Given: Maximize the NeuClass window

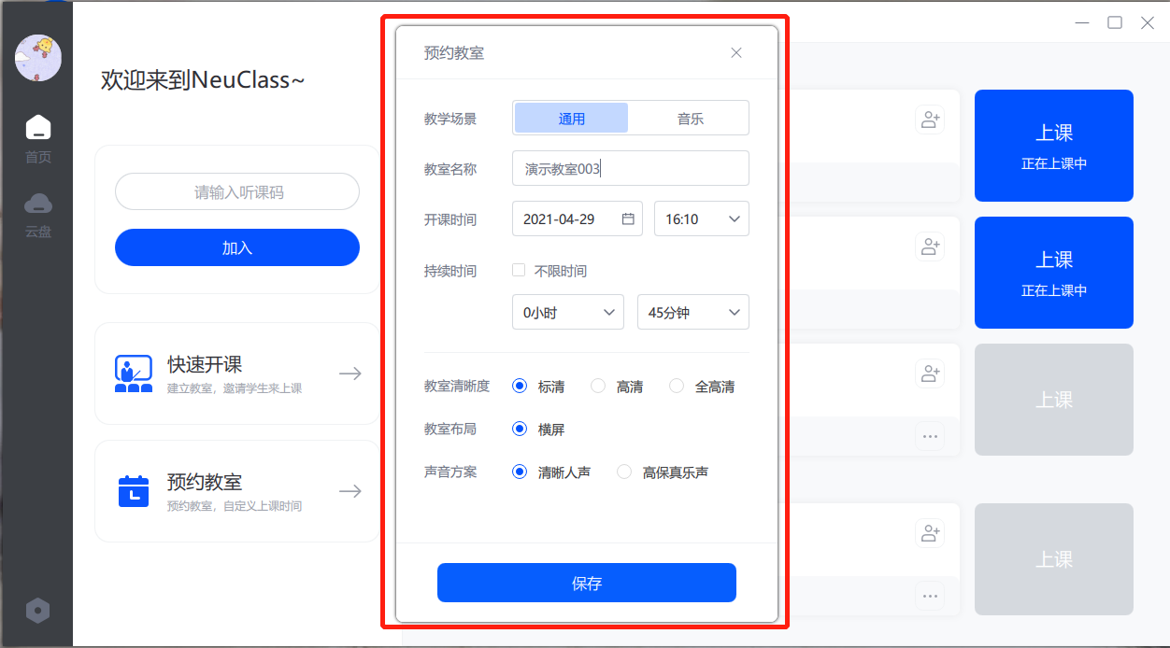Looking at the screenshot, I should pos(1115,22).
